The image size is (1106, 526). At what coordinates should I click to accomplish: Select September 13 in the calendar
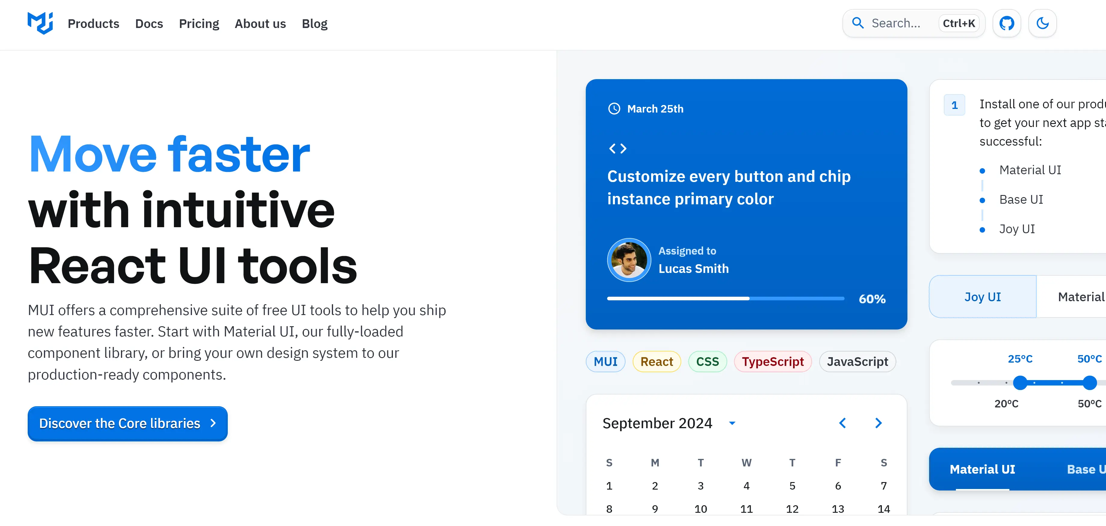coord(838,509)
